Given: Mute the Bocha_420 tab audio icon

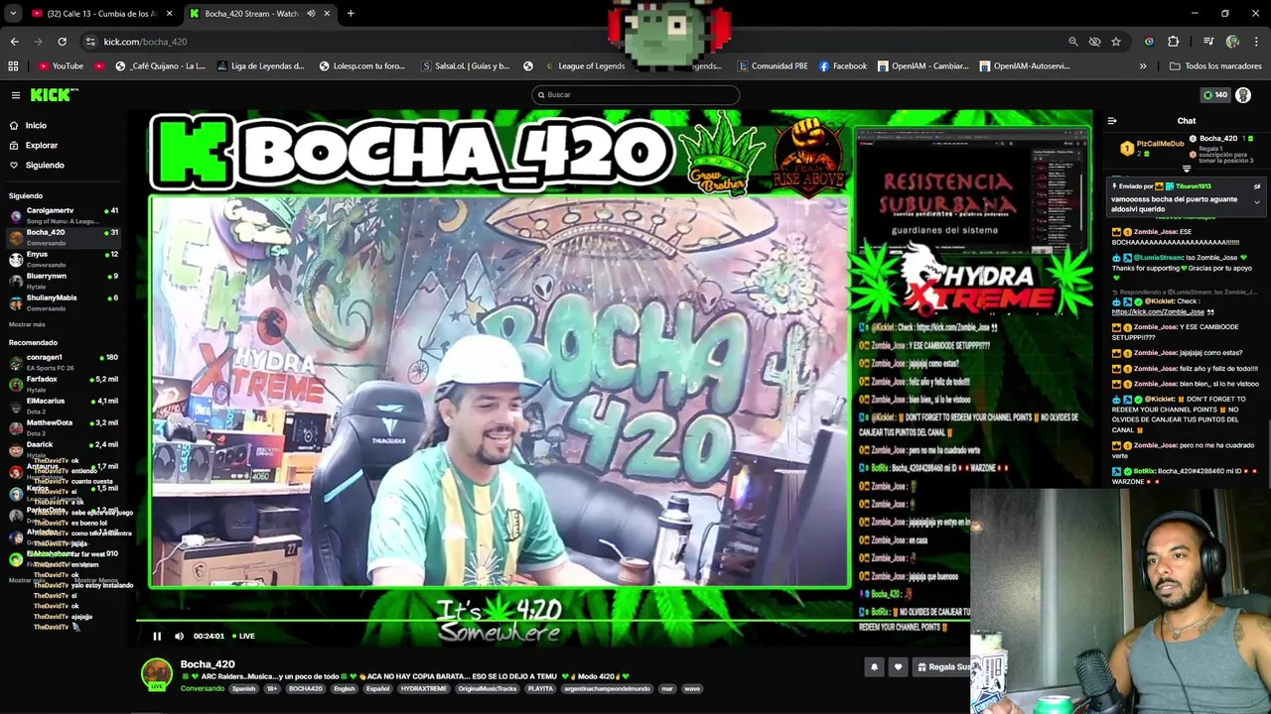Looking at the screenshot, I should 311,14.
